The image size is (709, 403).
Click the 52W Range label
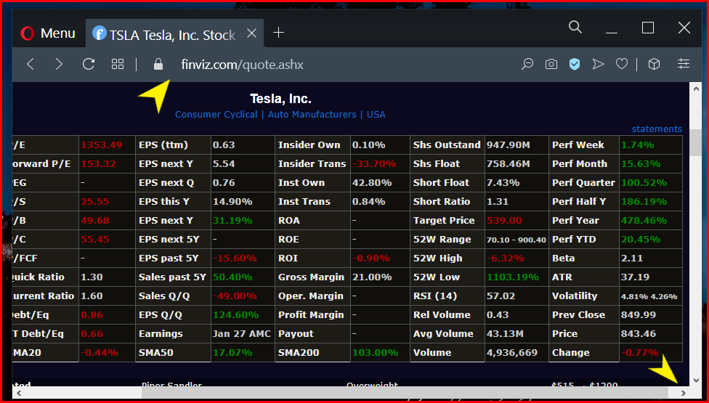[x=442, y=240]
